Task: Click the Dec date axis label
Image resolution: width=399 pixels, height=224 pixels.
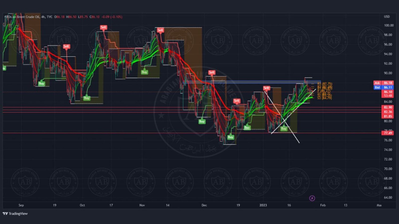Action: pyautogui.click(x=204, y=205)
